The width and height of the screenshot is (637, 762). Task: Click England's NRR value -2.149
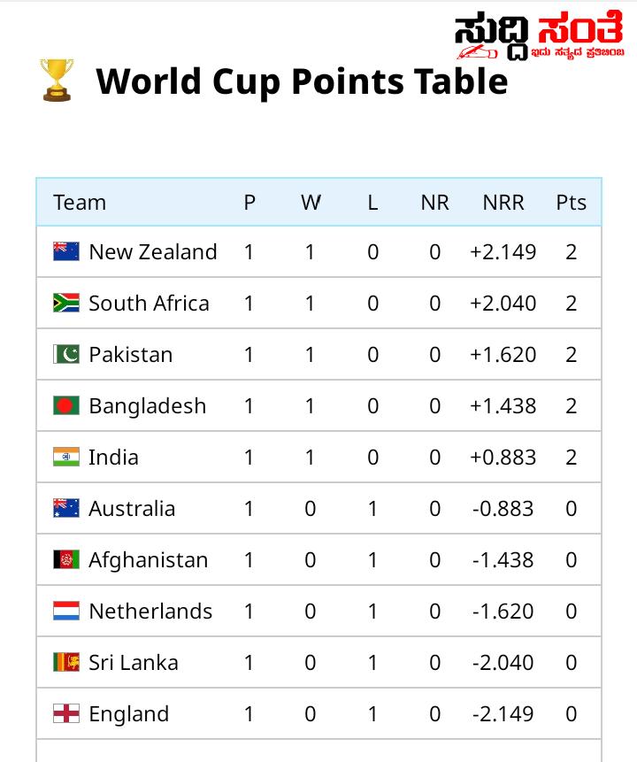coord(503,714)
